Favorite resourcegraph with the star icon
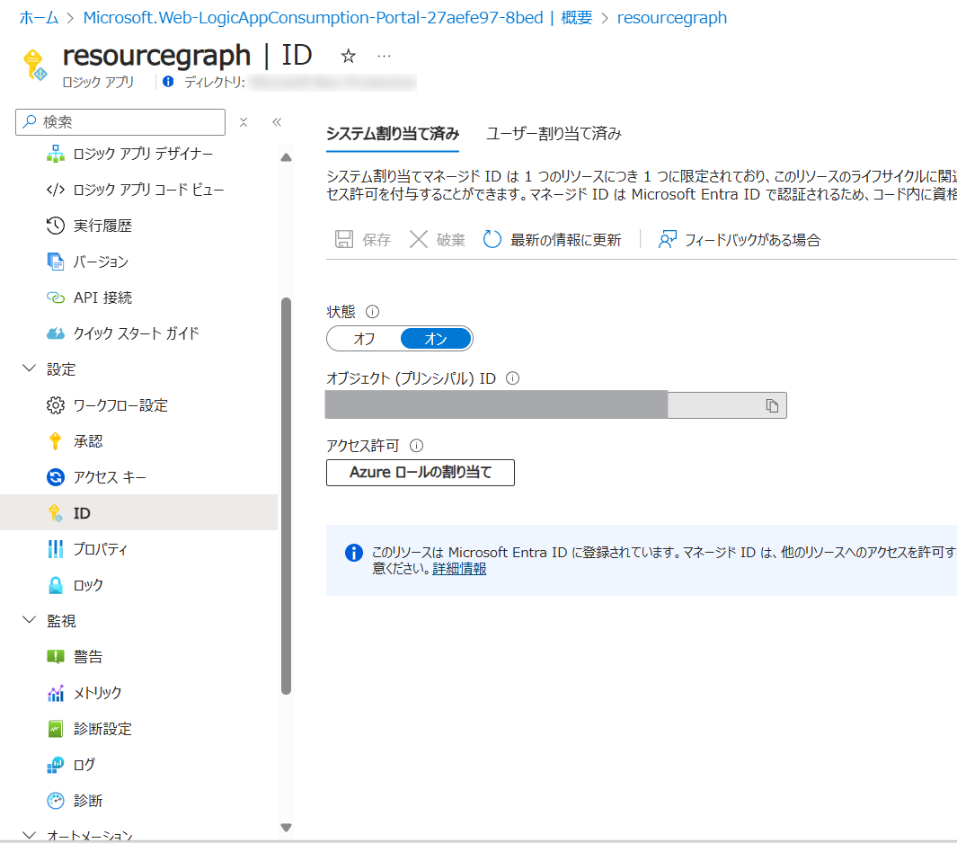 pos(348,56)
